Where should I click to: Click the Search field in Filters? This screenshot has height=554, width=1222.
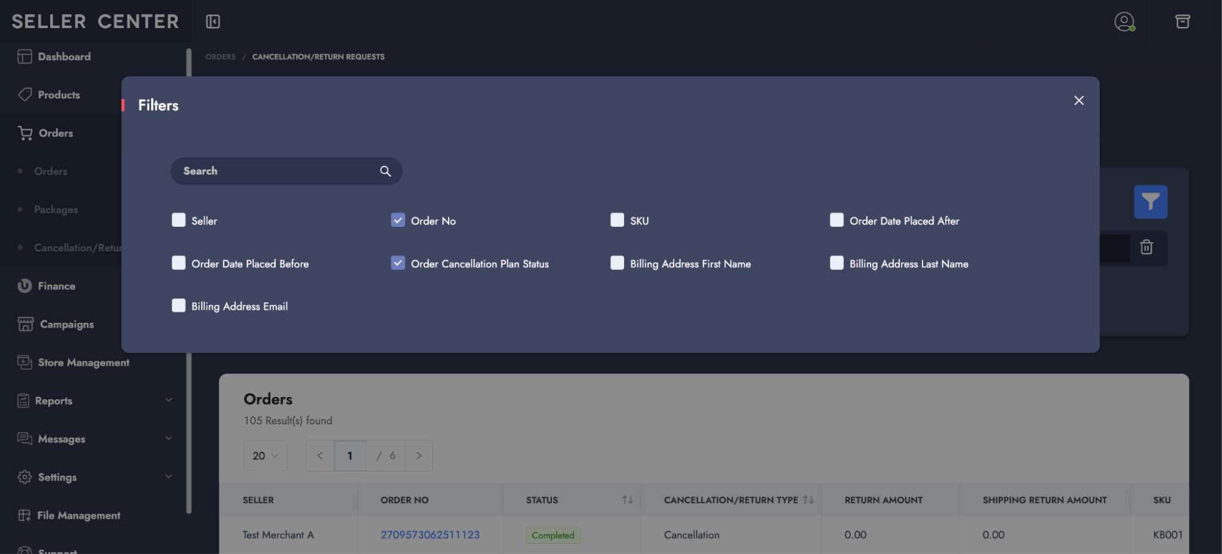278,171
